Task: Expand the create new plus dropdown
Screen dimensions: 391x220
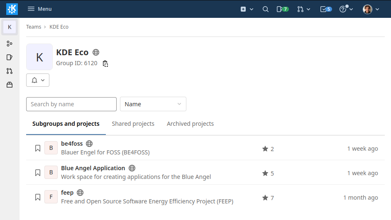Action: (247, 9)
